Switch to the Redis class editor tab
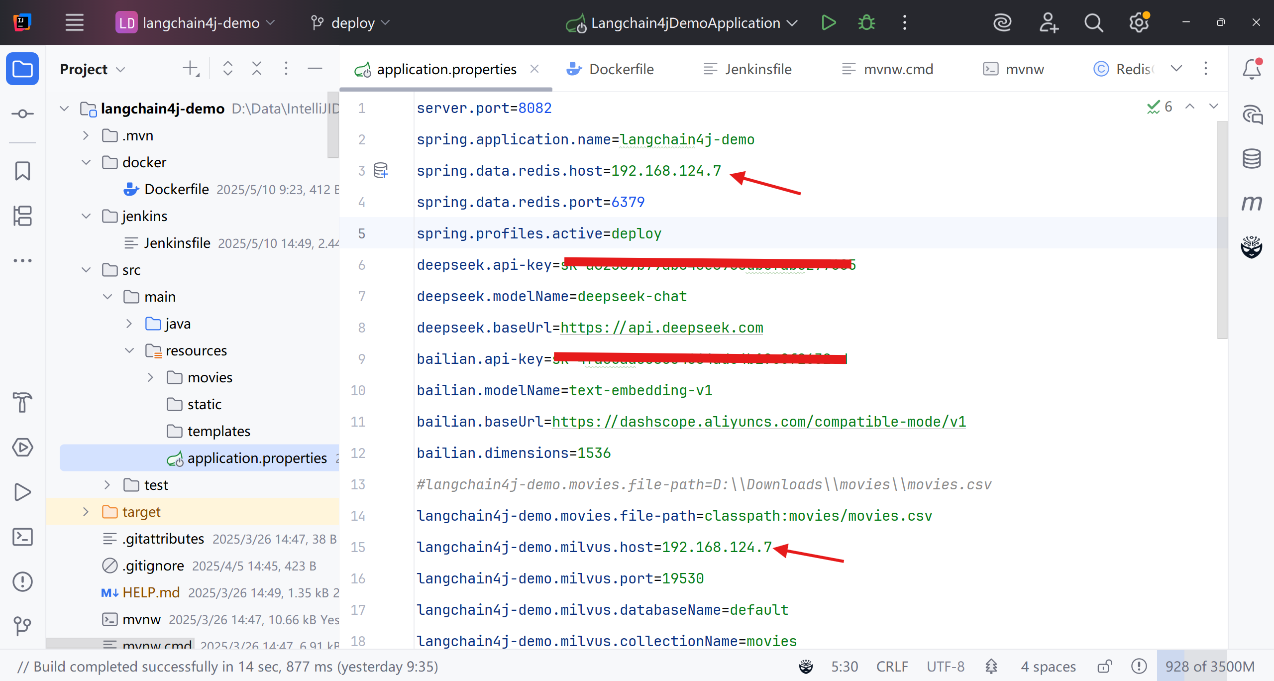The image size is (1274, 681). [x=1124, y=69]
